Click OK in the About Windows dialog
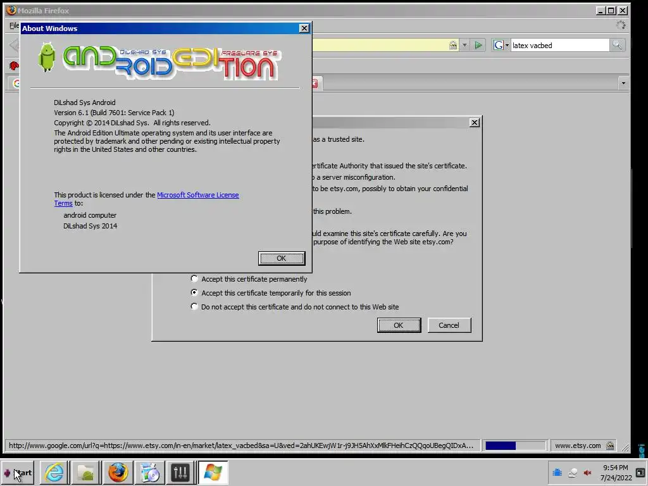Screen dimensions: 648x486 coord(282,258)
